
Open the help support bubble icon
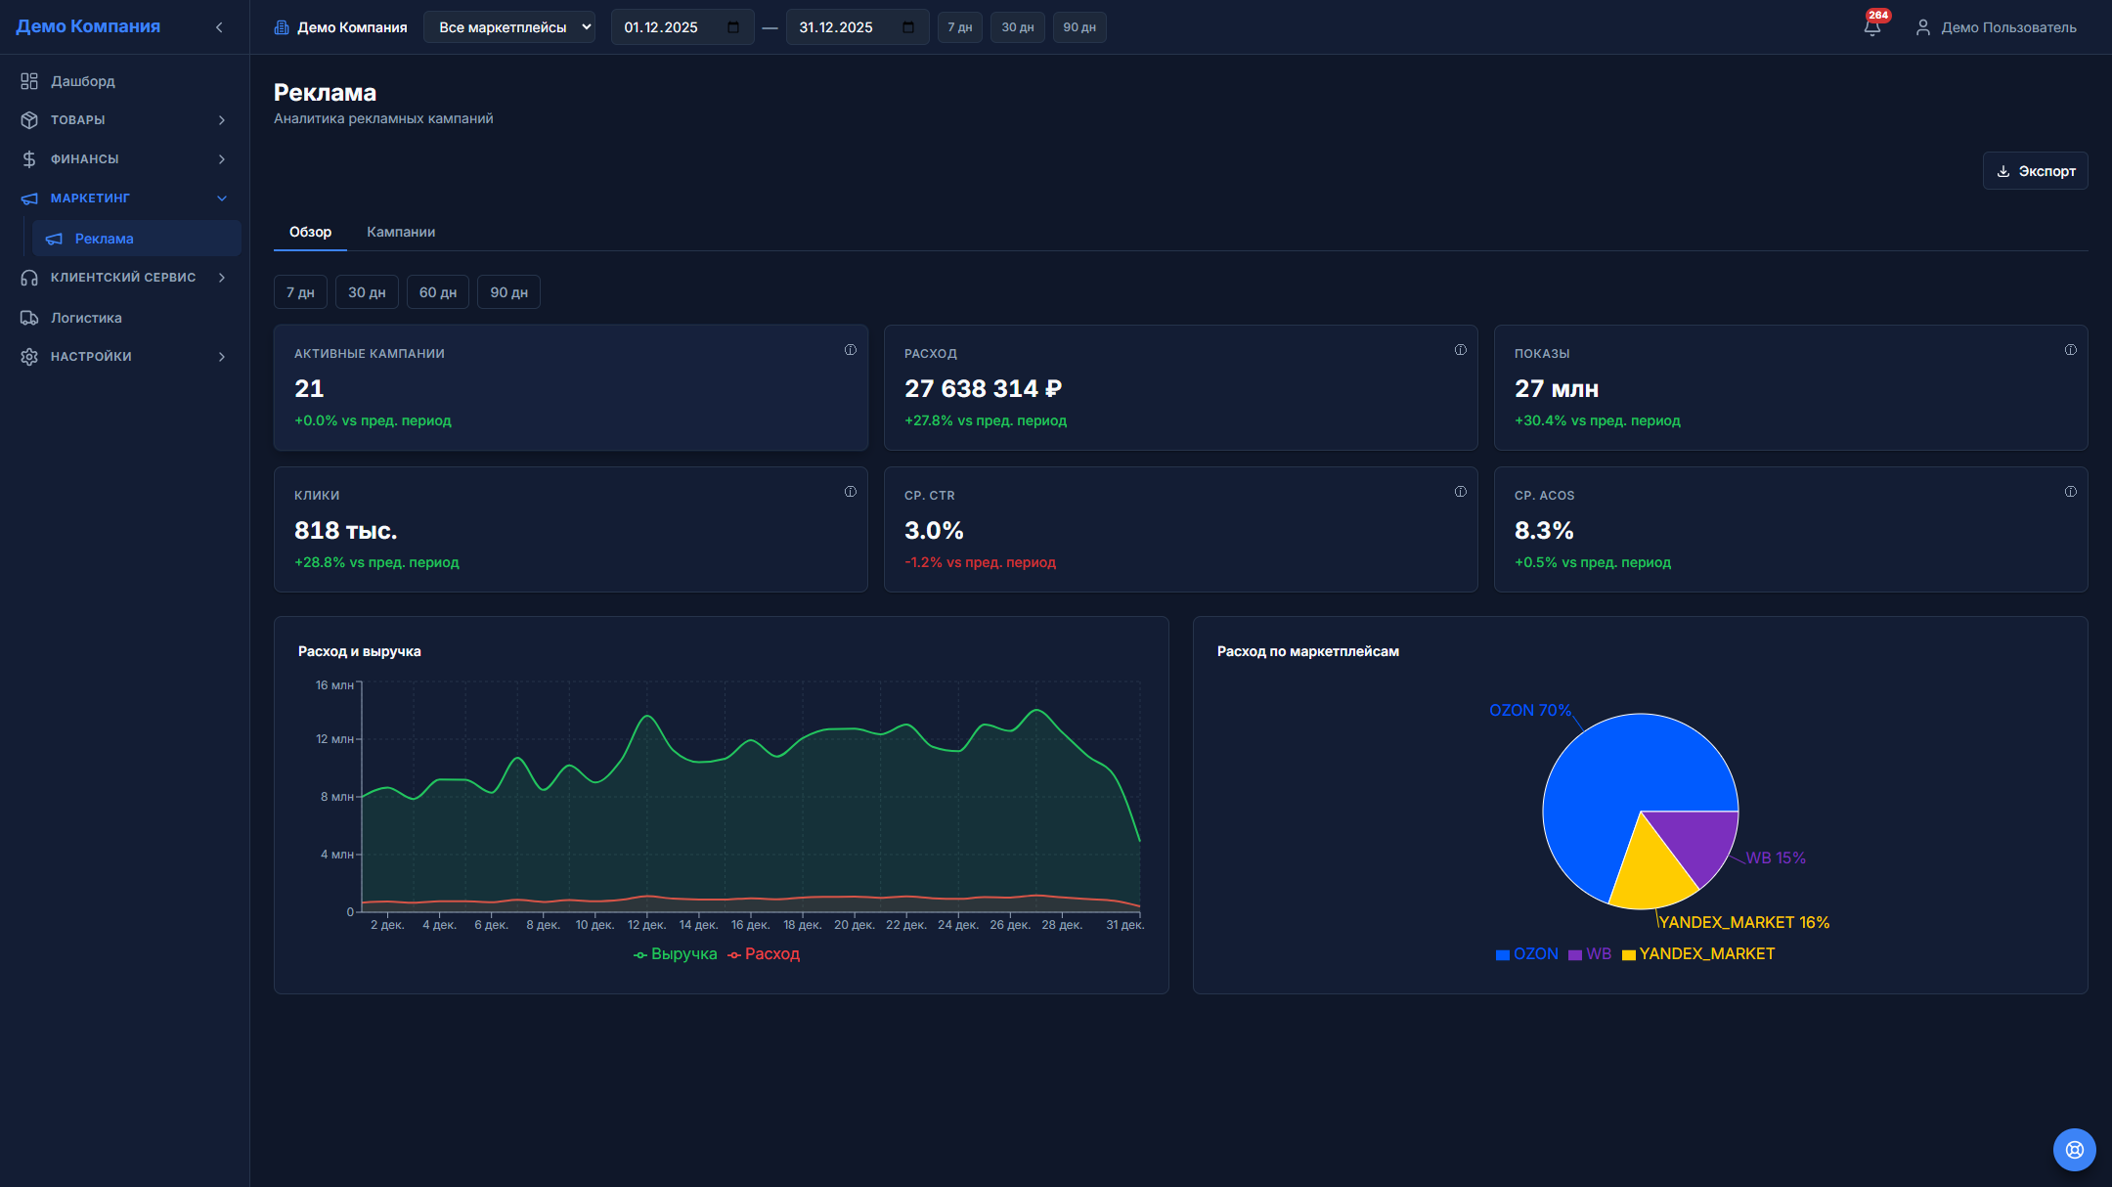(x=2074, y=1149)
